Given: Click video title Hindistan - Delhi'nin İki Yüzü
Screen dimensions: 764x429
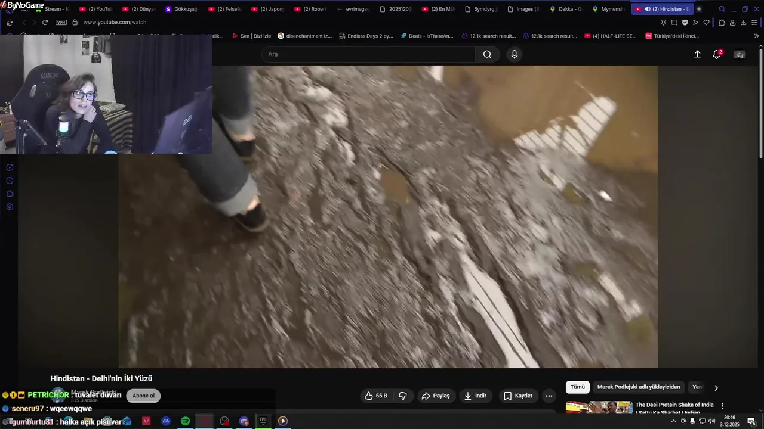Looking at the screenshot, I should click(x=101, y=378).
